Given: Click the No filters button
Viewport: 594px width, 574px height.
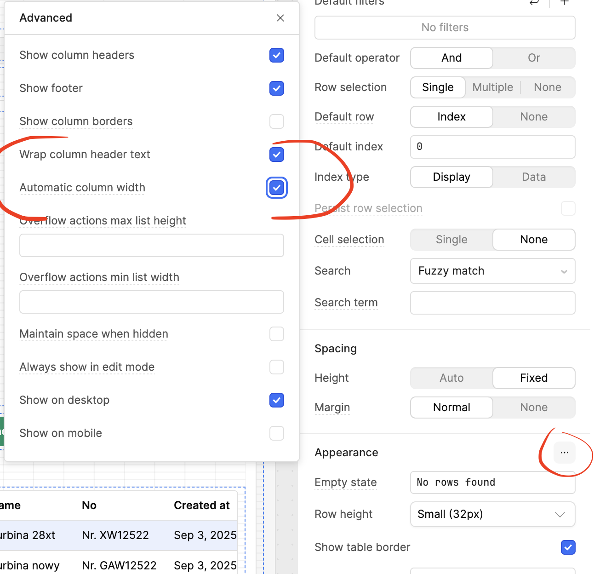Looking at the screenshot, I should click(445, 28).
